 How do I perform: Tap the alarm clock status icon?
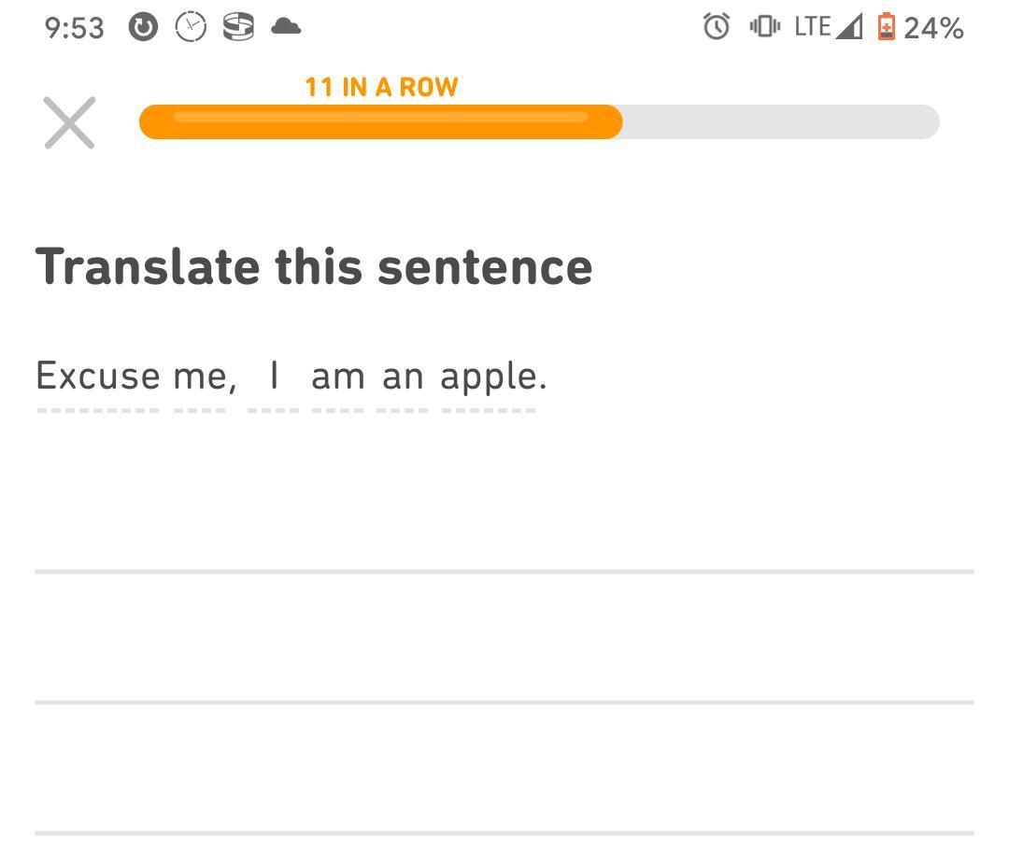click(717, 26)
